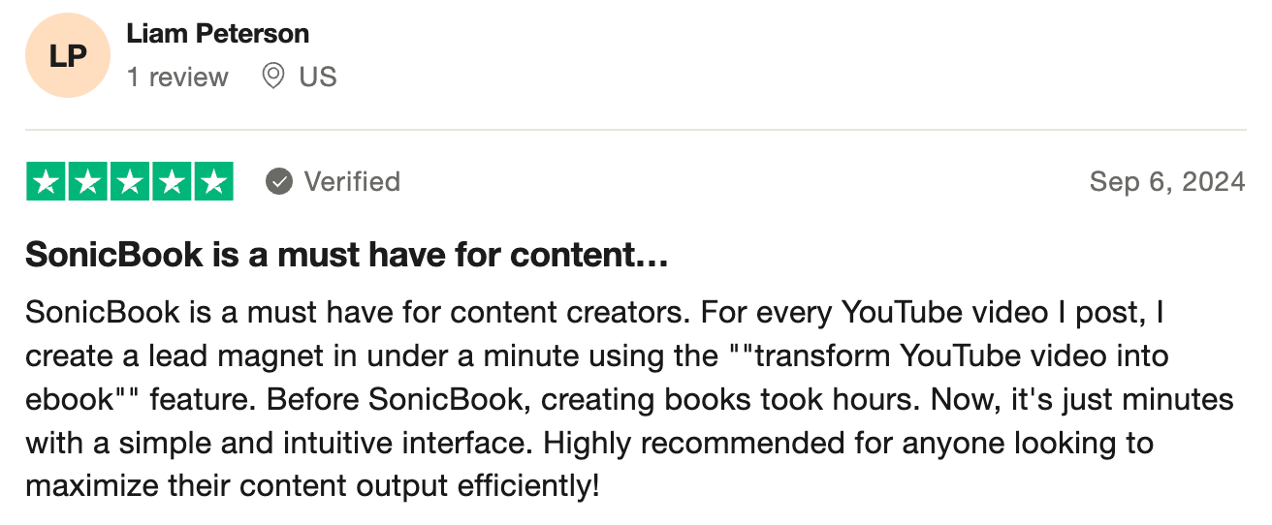Click the fourth green rating star
1272x525 pixels.
point(171,182)
